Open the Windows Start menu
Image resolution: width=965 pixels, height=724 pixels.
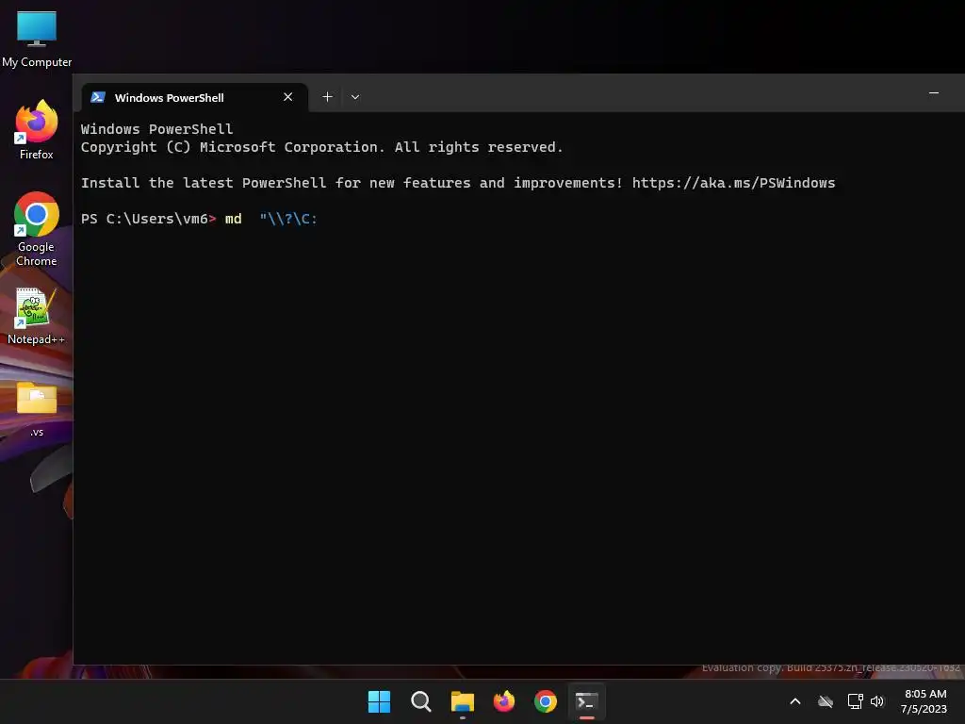379,701
